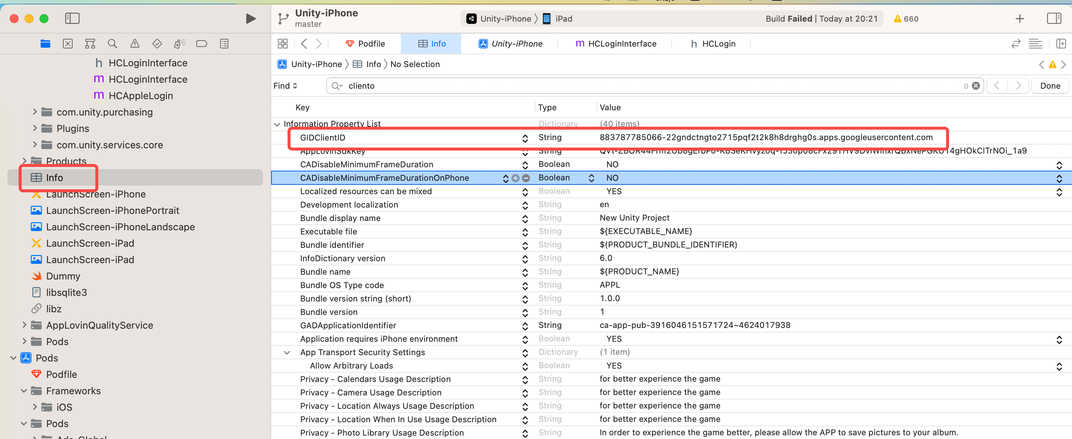Clear the find search field
Image resolution: width=1072 pixels, height=439 pixels.
point(976,86)
